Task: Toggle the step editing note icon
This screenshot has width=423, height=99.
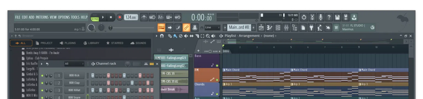Action: (178, 28)
